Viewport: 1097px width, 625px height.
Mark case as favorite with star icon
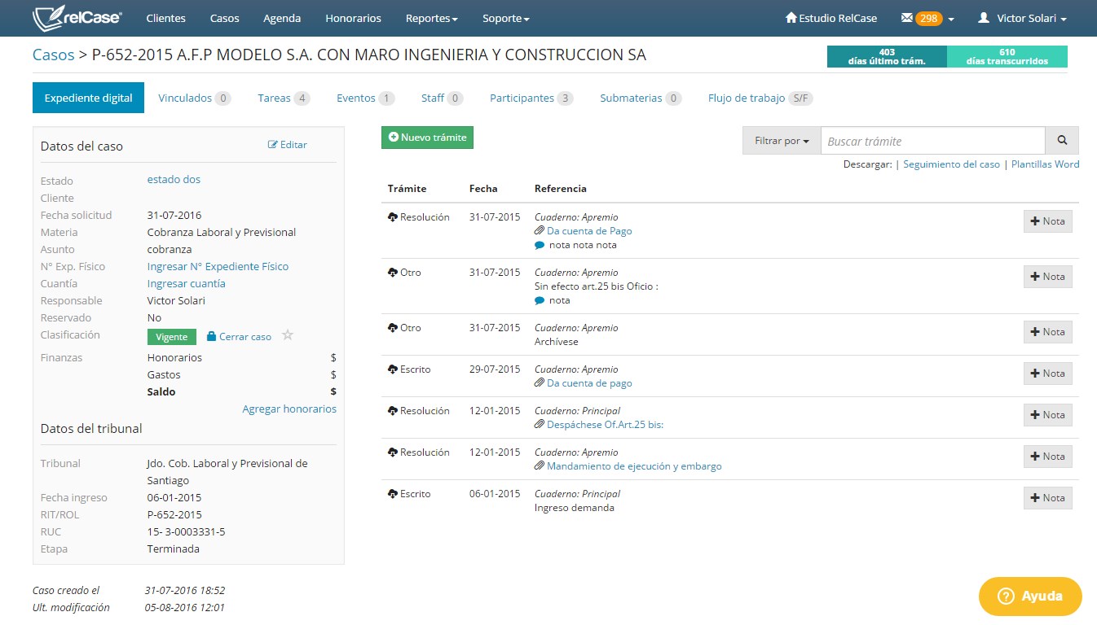(288, 335)
